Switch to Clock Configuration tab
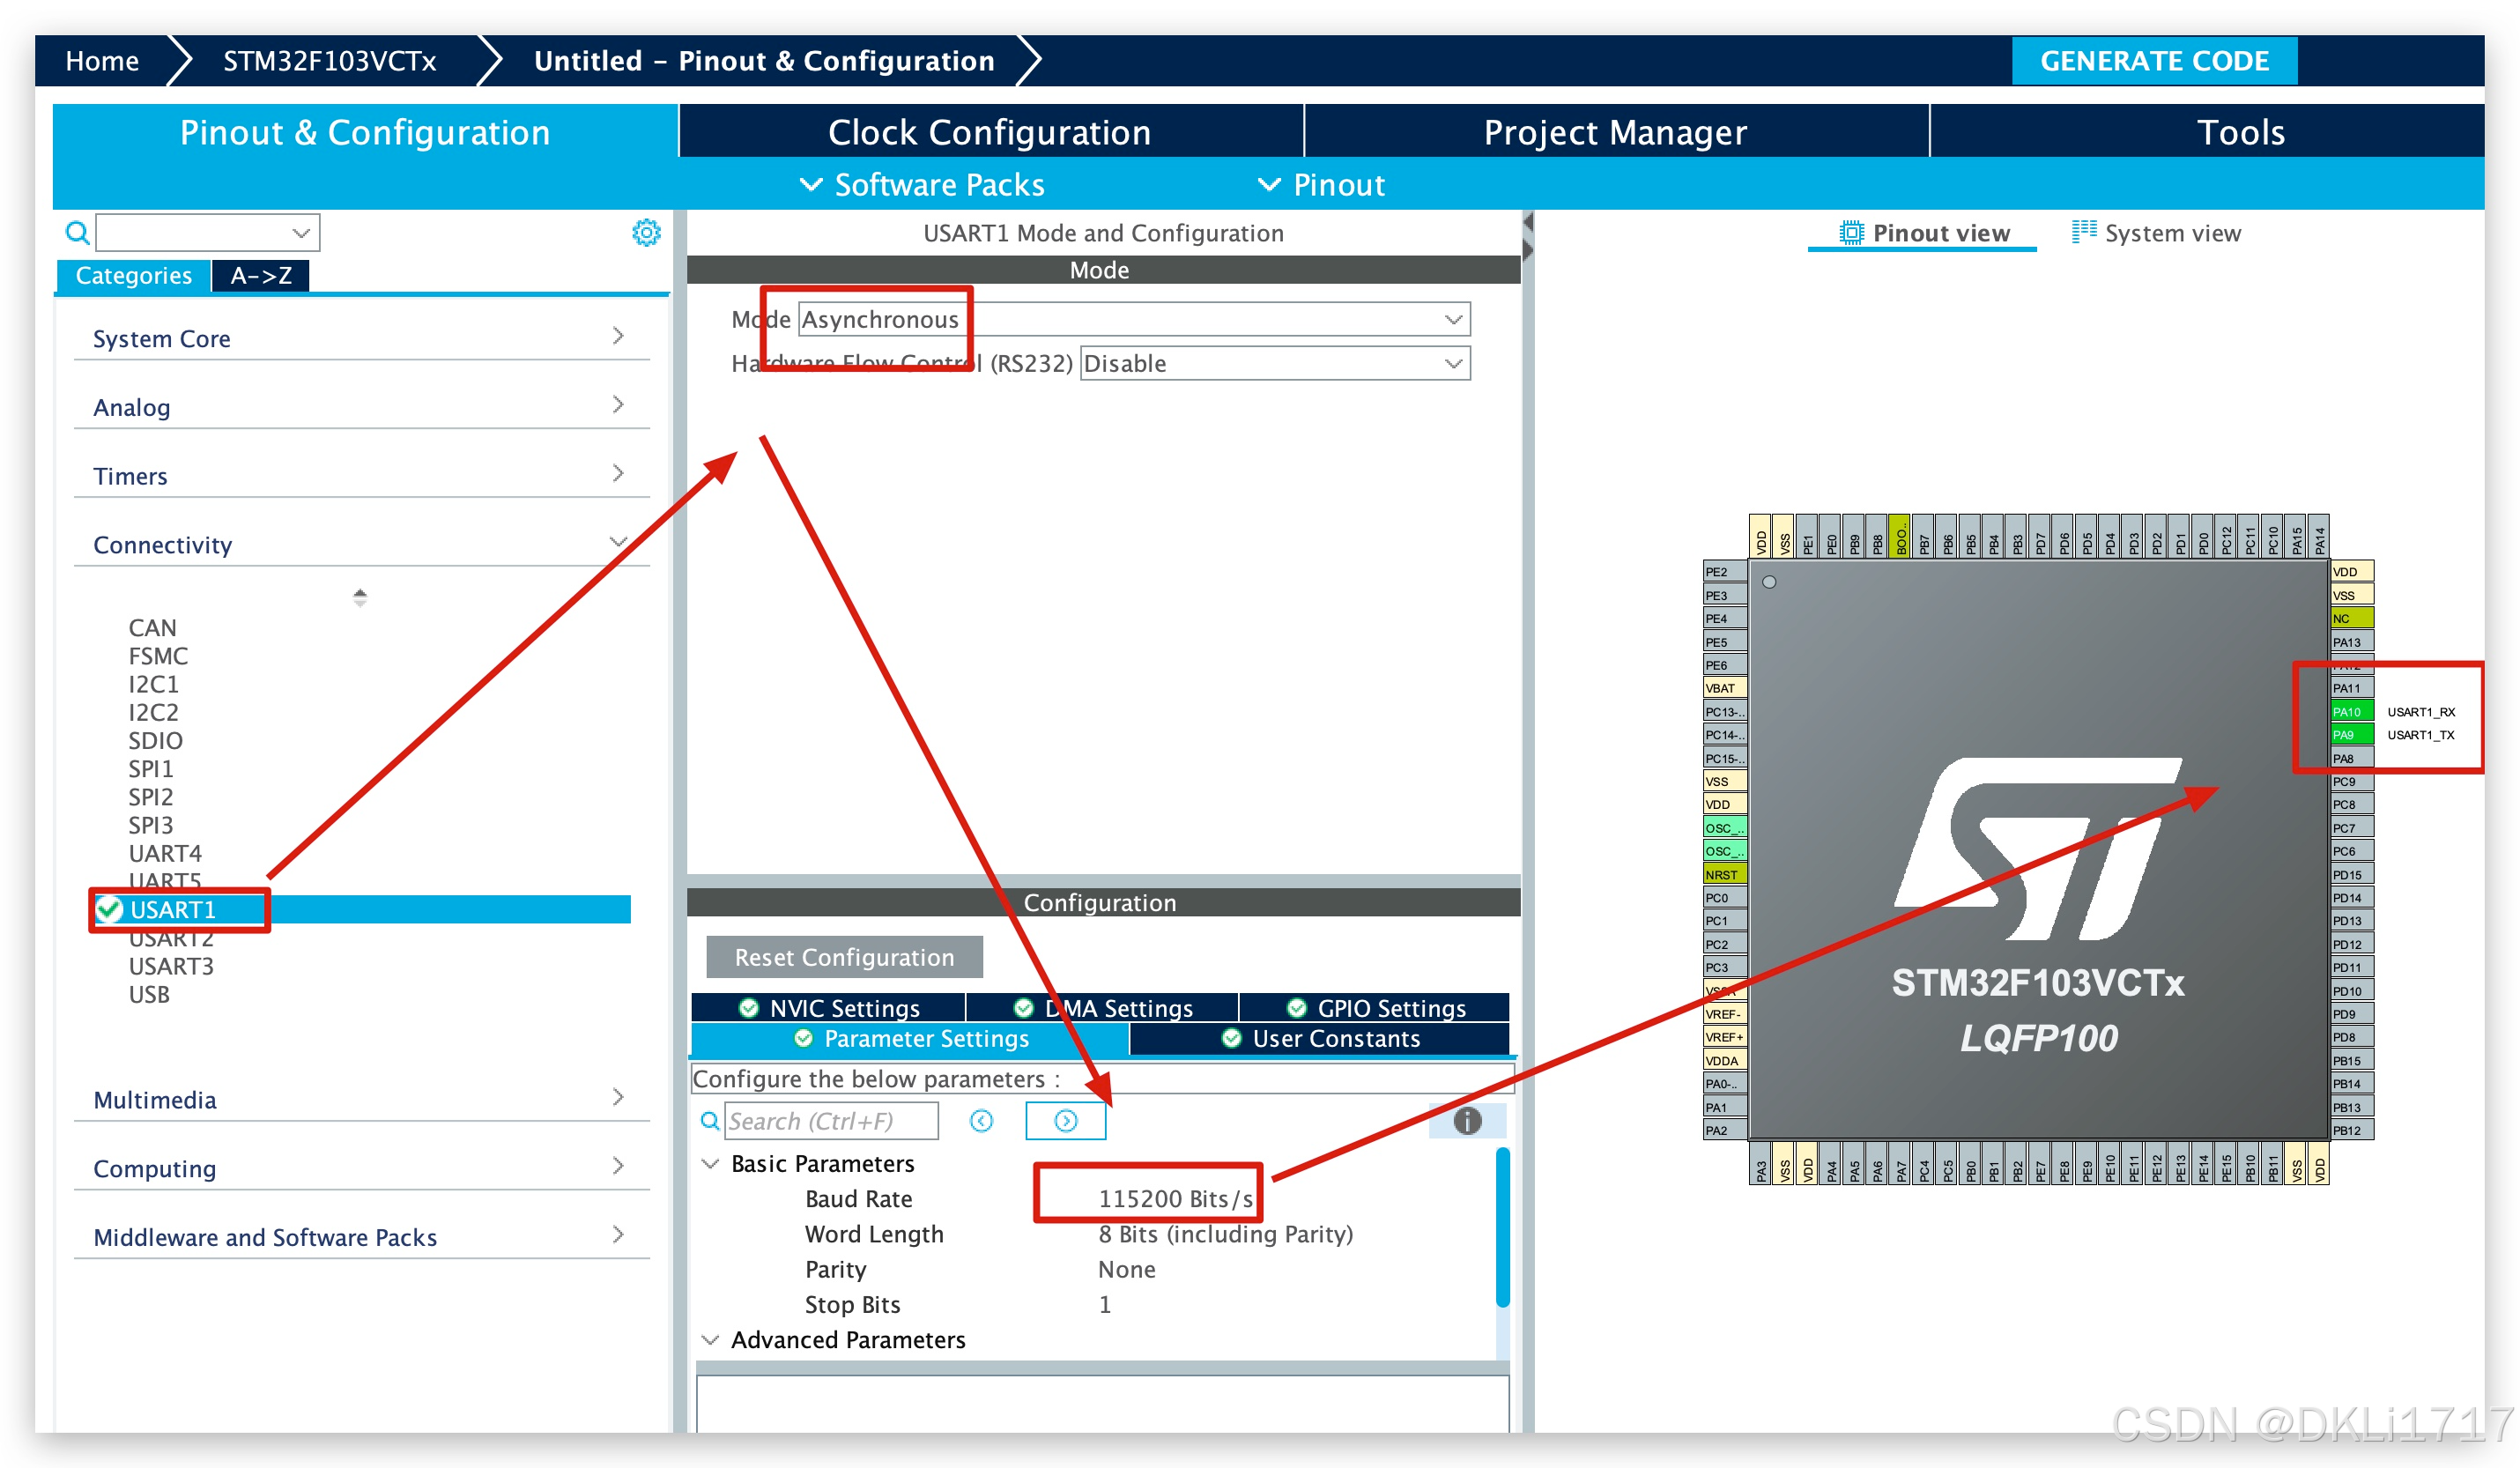 pos(989,132)
